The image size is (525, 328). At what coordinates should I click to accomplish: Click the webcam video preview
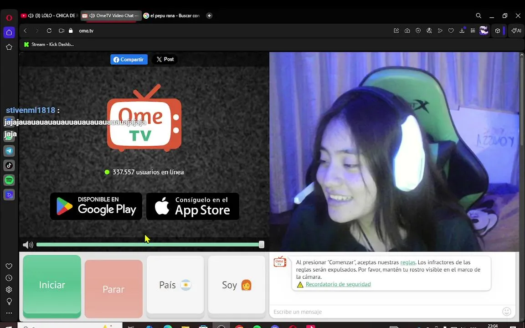pyautogui.click(x=394, y=152)
